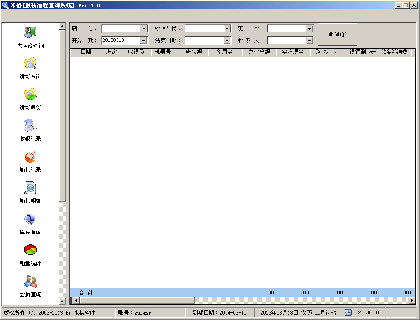The width and height of the screenshot is (420, 320).
Task: Open 销量统计 sales statistics pie chart icon
Action: 30,250
